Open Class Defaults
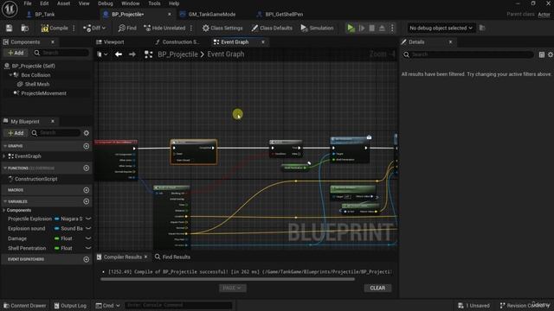Screen dimensions: 554x311 coord(272,28)
